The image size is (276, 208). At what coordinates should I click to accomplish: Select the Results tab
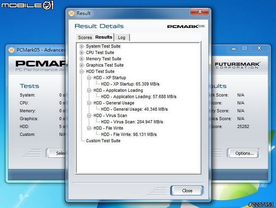point(104,37)
